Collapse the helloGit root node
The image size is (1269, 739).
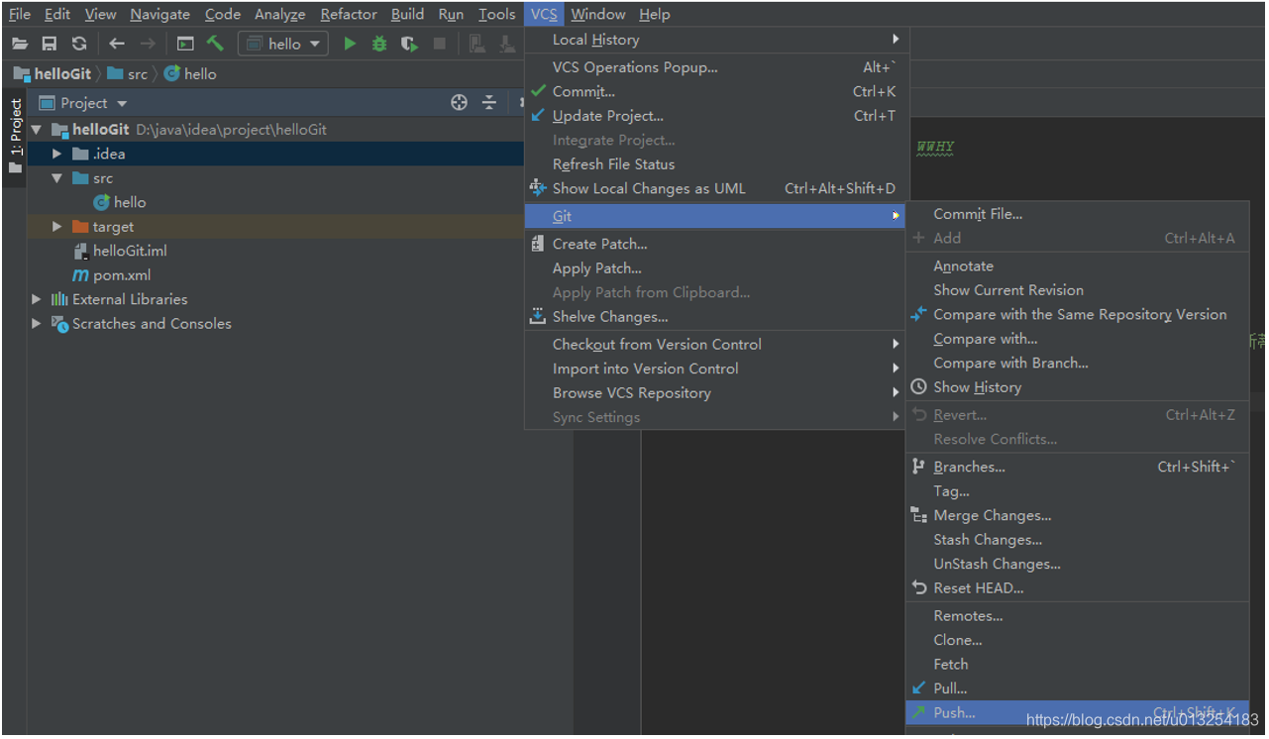37,130
